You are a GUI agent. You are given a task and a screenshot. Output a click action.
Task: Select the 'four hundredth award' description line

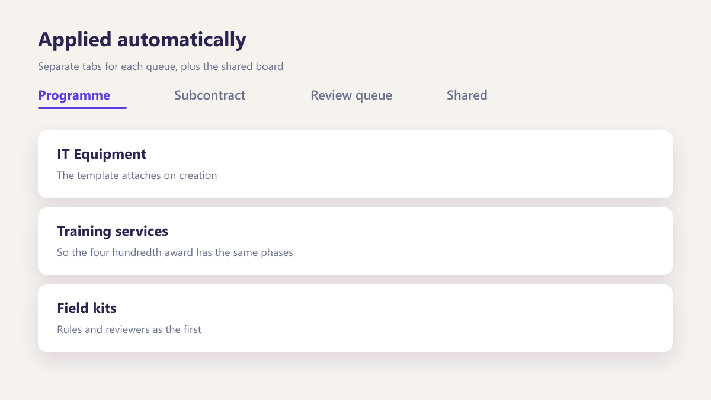175,252
